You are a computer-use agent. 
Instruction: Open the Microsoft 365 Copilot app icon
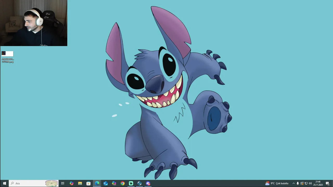click(x=114, y=183)
